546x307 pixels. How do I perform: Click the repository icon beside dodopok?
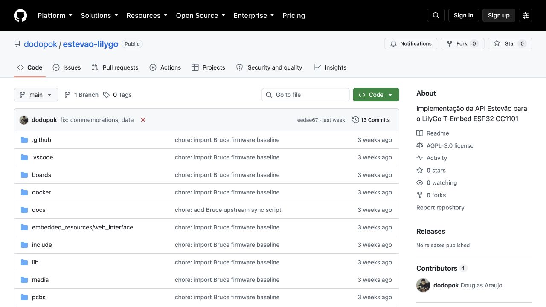click(x=17, y=44)
